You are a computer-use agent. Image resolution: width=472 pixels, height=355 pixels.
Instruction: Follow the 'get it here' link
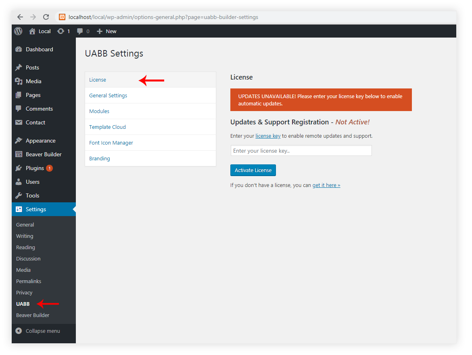coord(326,185)
